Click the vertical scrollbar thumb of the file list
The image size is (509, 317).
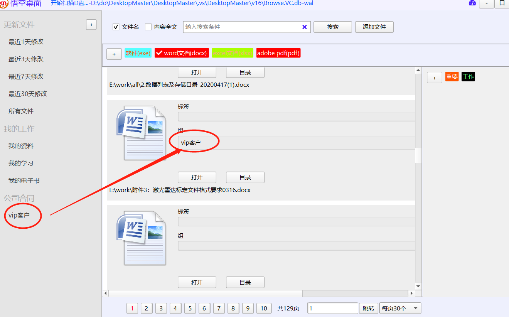418,155
